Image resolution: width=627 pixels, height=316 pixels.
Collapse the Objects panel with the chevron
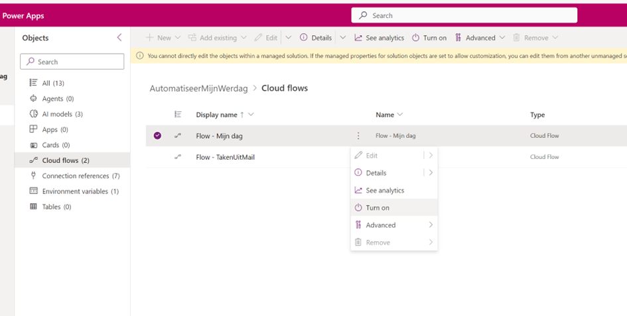tap(119, 38)
